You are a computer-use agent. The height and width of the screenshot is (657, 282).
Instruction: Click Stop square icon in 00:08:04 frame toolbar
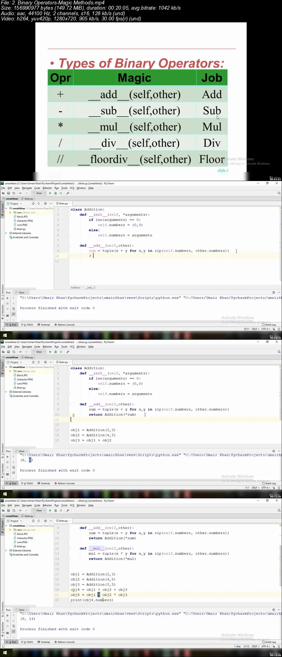(61, 193)
